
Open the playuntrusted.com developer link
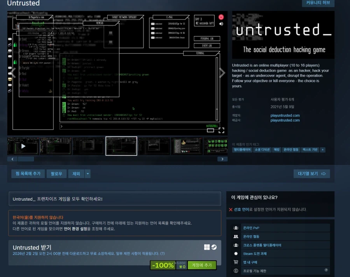tap(285, 115)
